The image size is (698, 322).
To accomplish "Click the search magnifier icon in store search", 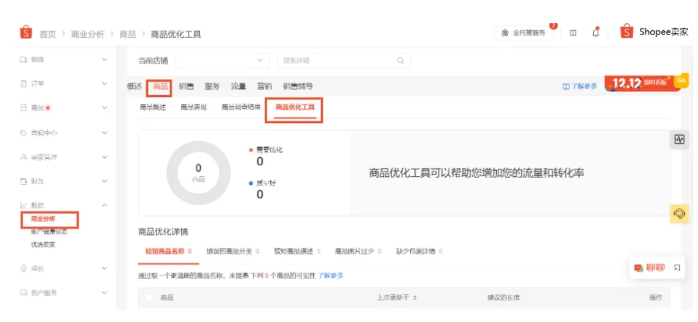I will point(400,61).
